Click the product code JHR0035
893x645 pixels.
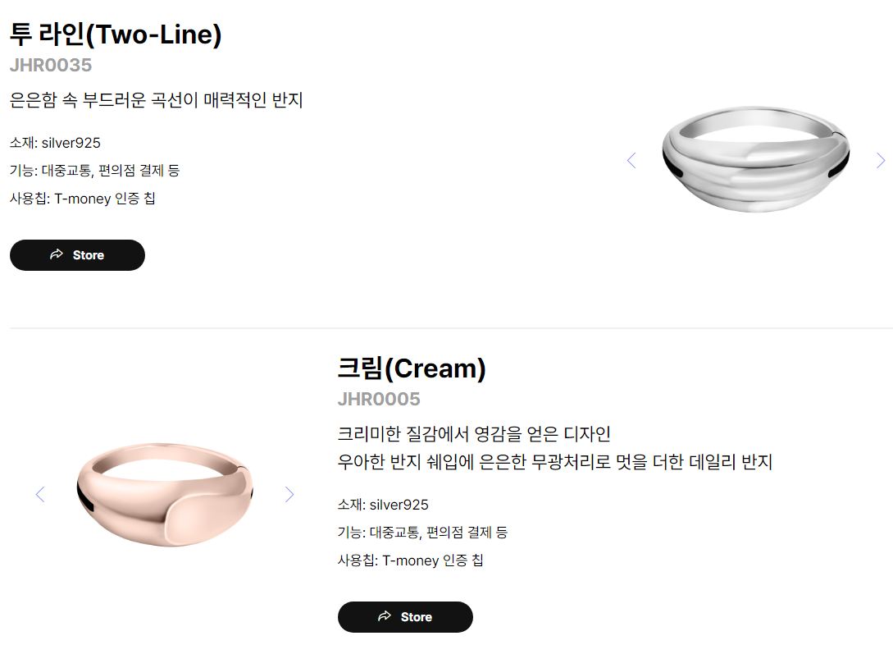click(51, 65)
